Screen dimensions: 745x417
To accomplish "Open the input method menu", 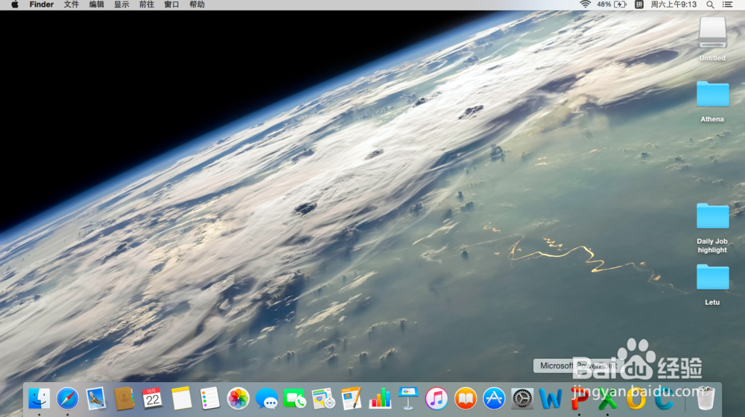I will pos(639,4).
